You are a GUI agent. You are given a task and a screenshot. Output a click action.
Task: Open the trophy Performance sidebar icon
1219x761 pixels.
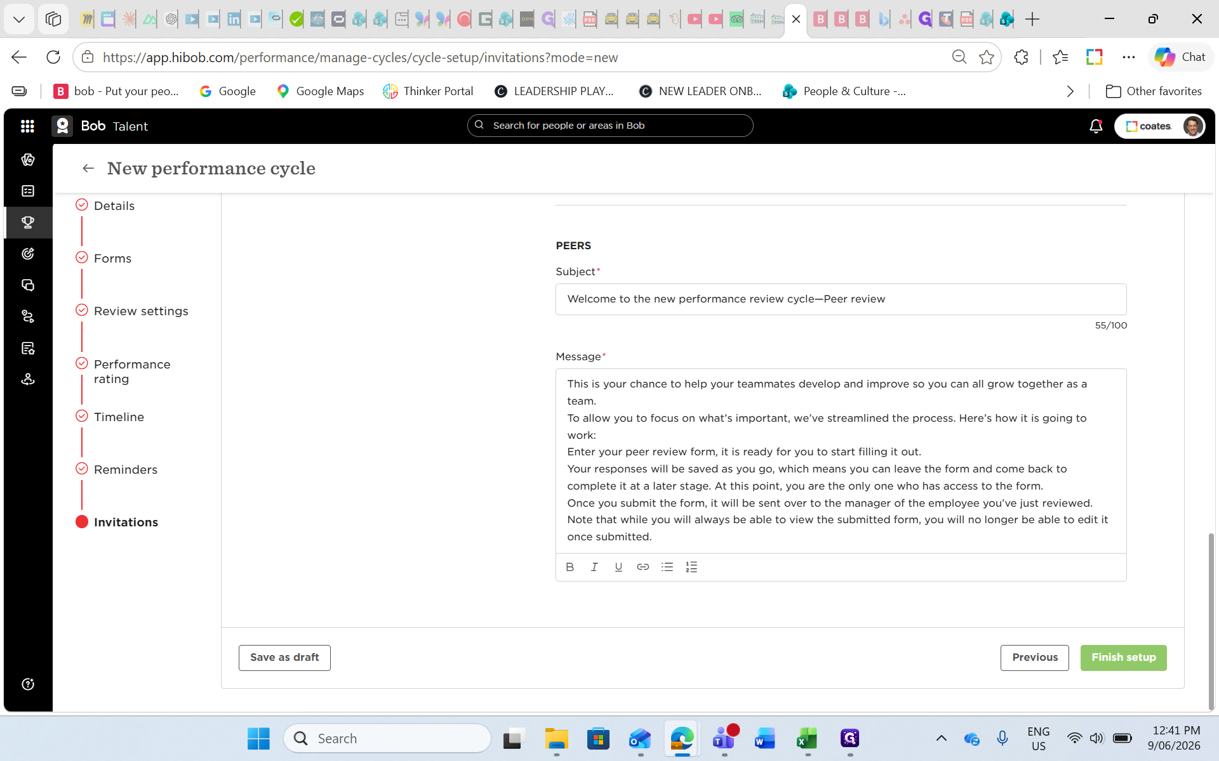(x=28, y=223)
